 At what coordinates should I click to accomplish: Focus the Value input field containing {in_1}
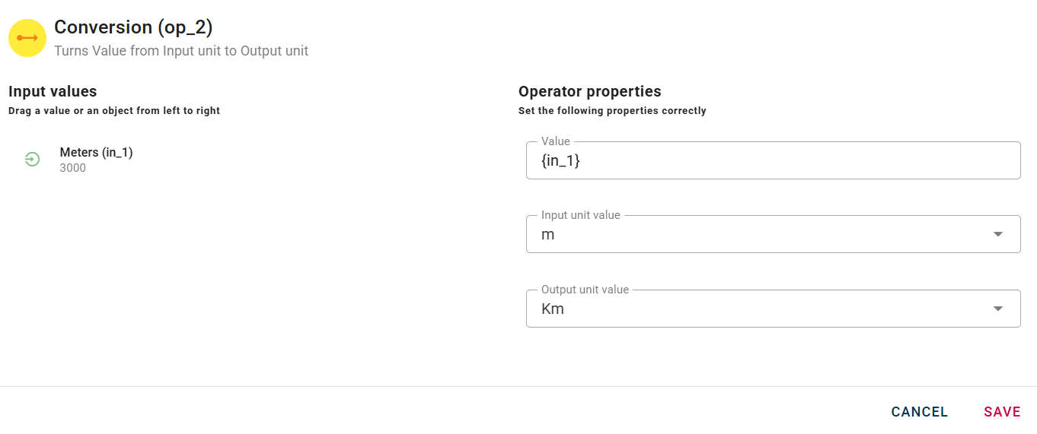tap(772, 161)
